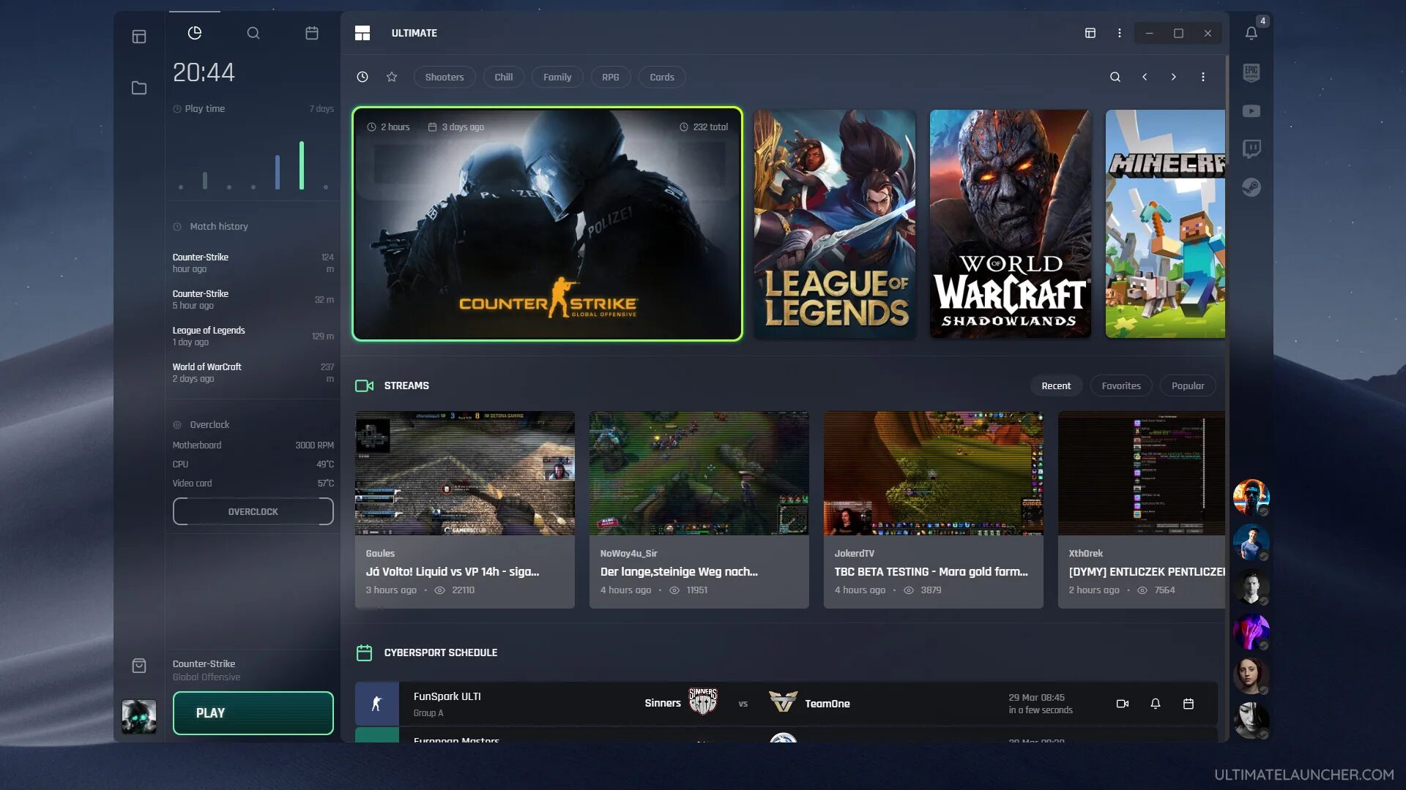Select the Shooters category tab
Image resolution: width=1406 pixels, height=790 pixels.
(x=443, y=77)
